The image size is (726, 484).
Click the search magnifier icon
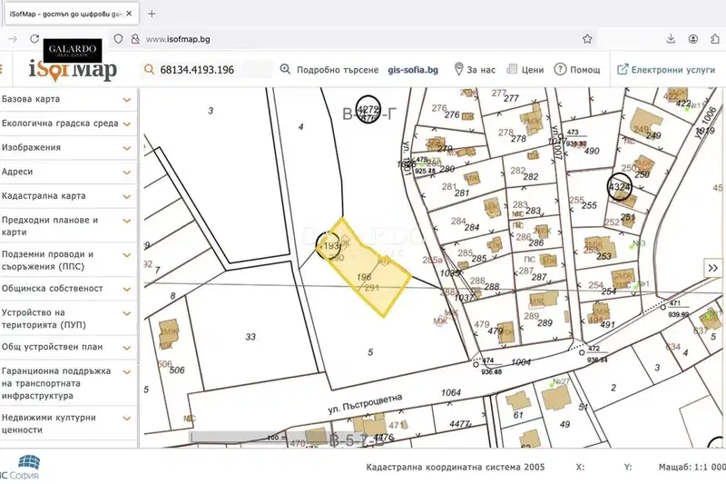coord(149,70)
